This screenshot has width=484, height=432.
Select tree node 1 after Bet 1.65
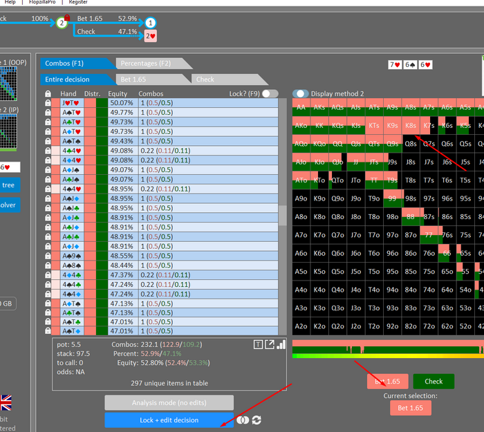point(150,22)
